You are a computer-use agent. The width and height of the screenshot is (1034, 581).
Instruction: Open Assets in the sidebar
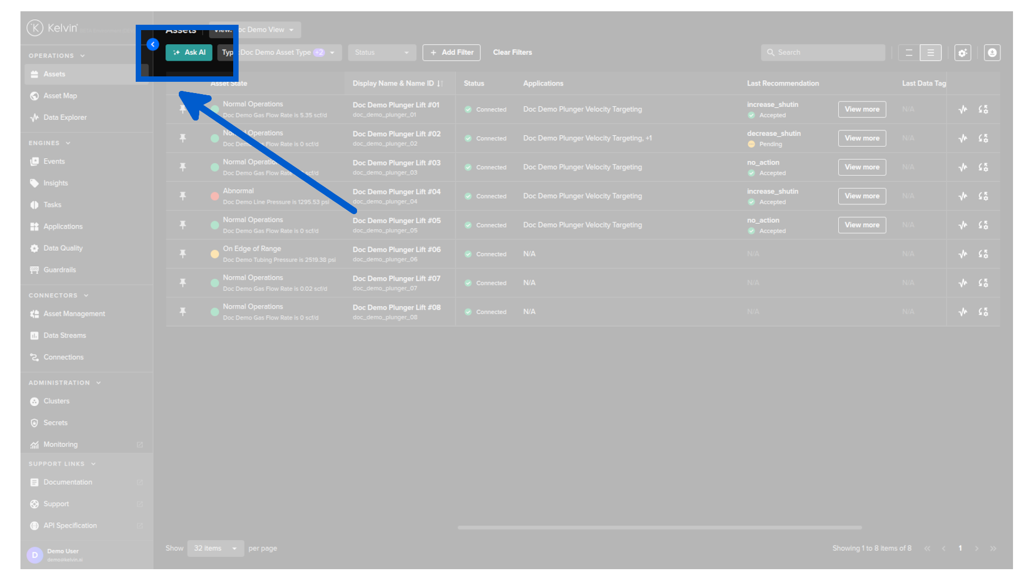86,74
